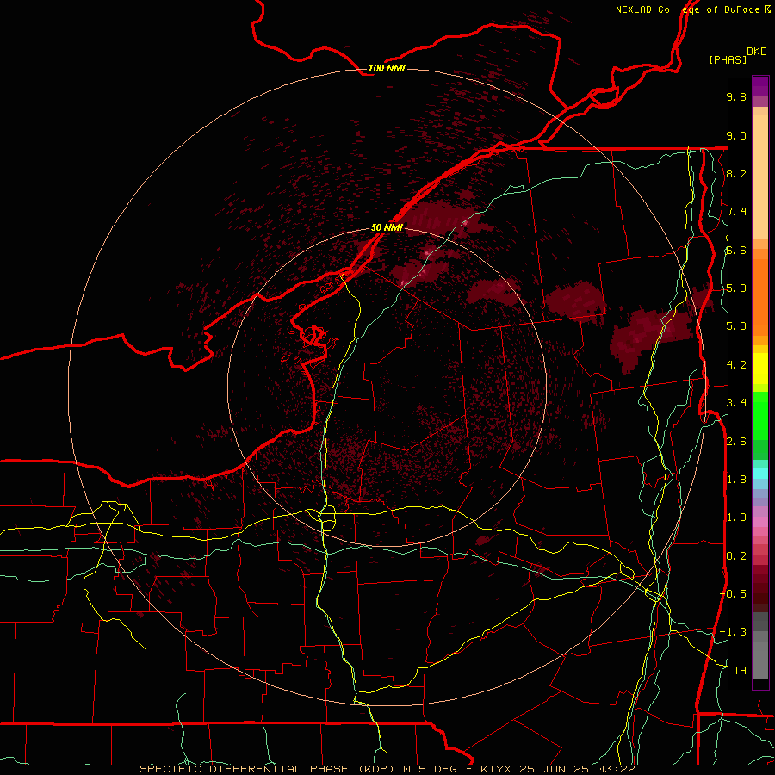Pick the yellow segment of the color bar
This screenshot has height=775, width=775.
(x=760, y=369)
